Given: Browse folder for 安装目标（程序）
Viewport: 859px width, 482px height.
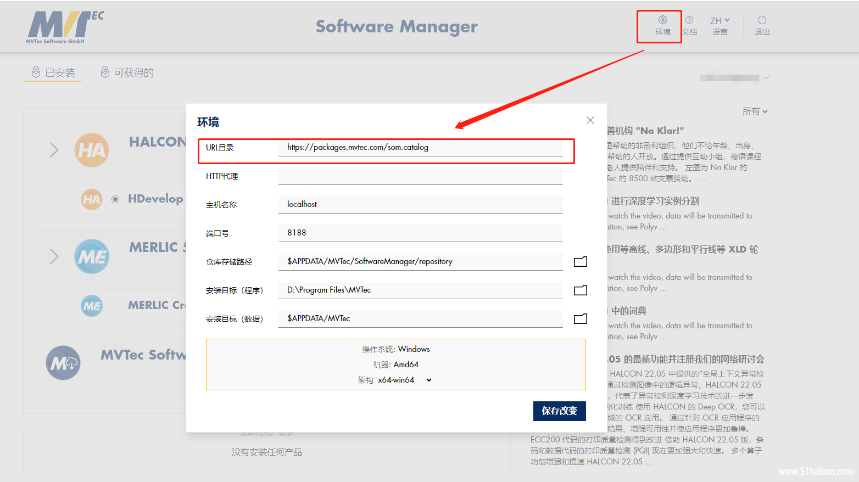Looking at the screenshot, I should (x=581, y=290).
